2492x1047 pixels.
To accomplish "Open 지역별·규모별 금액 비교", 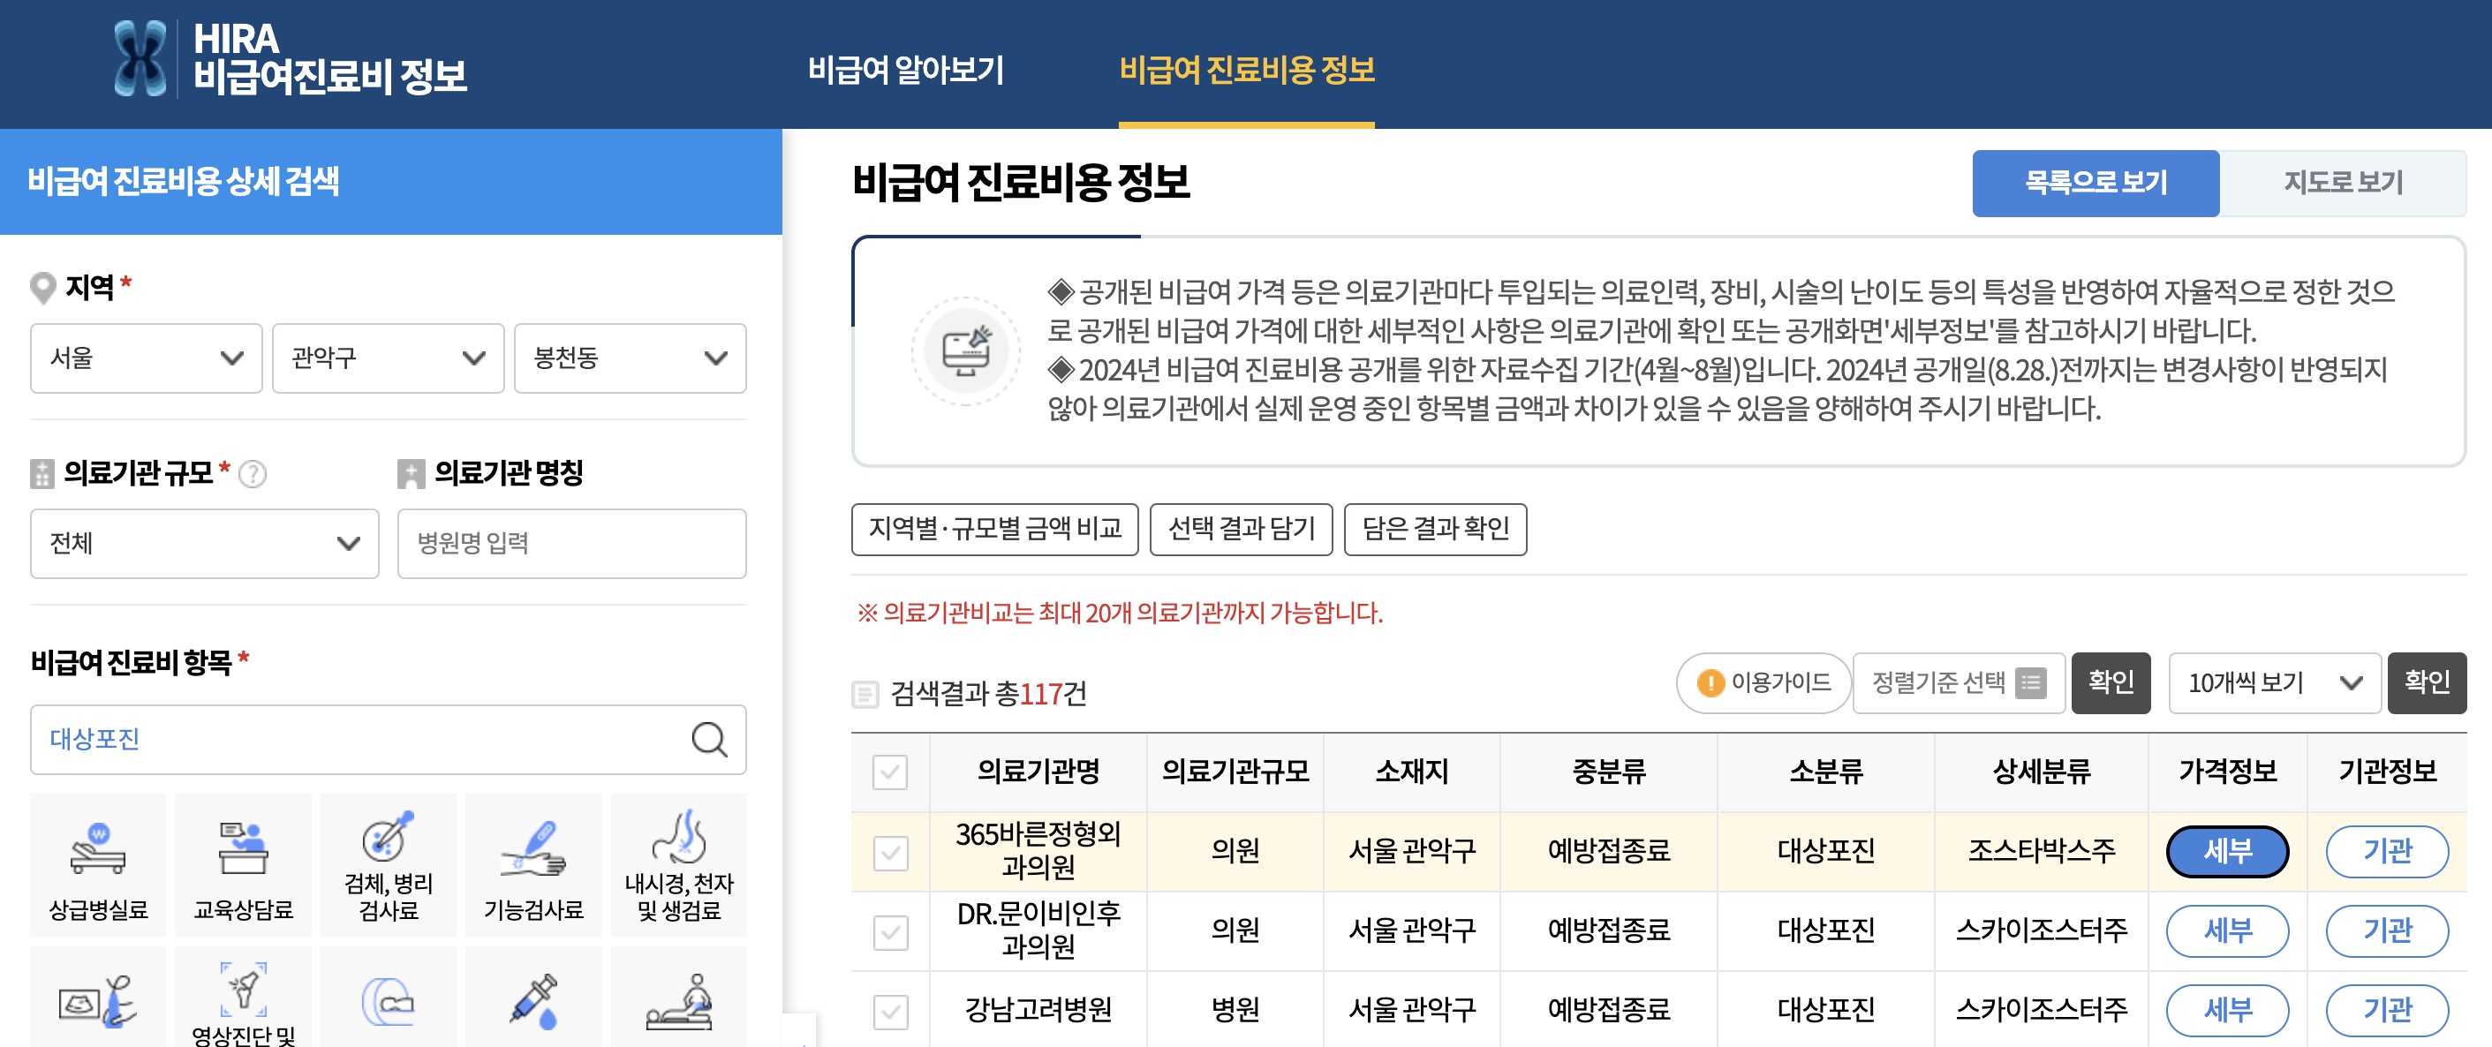I will (x=995, y=530).
